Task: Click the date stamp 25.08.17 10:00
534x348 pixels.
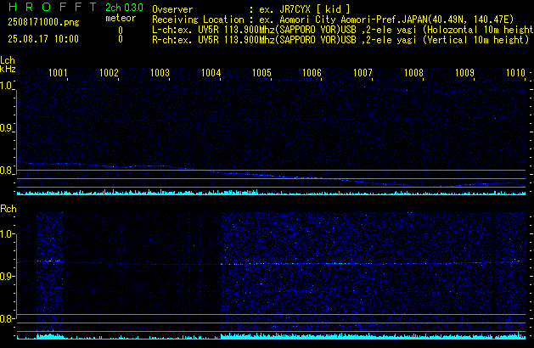Action: (43, 39)
